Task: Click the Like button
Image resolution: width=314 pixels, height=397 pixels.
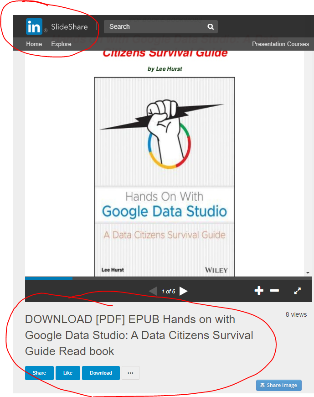Action: (68, 373)
